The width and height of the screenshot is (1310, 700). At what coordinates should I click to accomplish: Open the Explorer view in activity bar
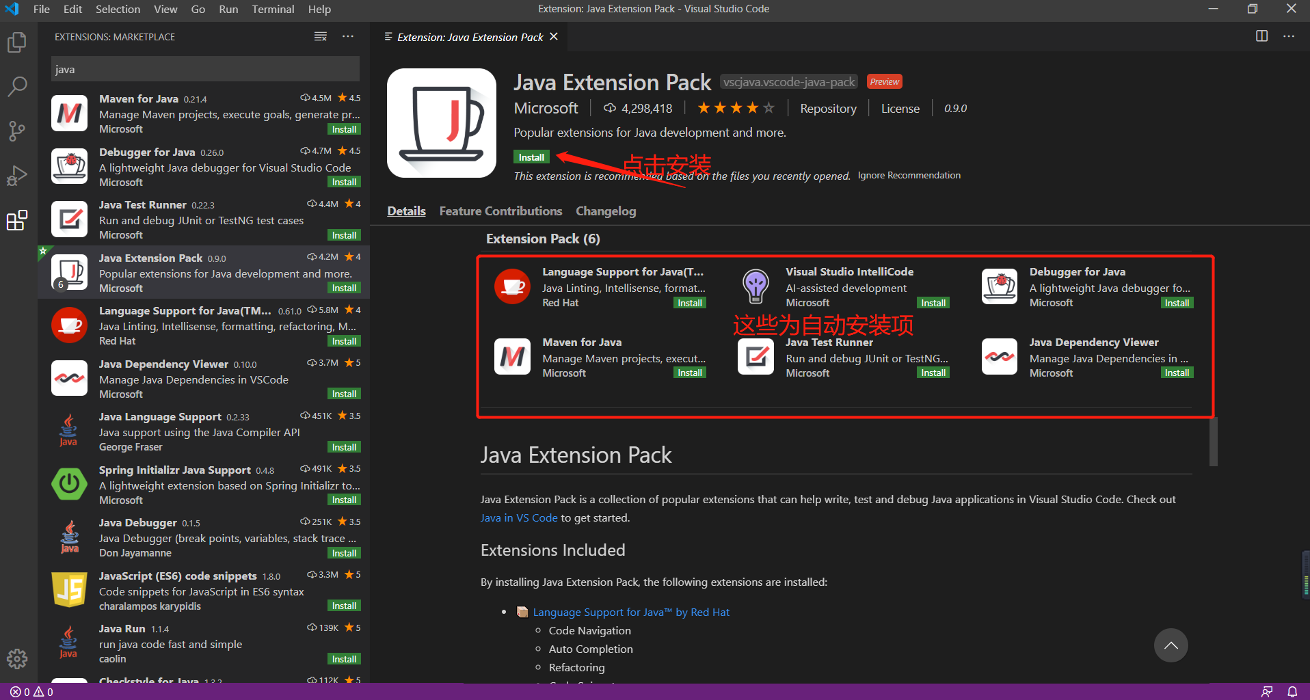point(17,42)
